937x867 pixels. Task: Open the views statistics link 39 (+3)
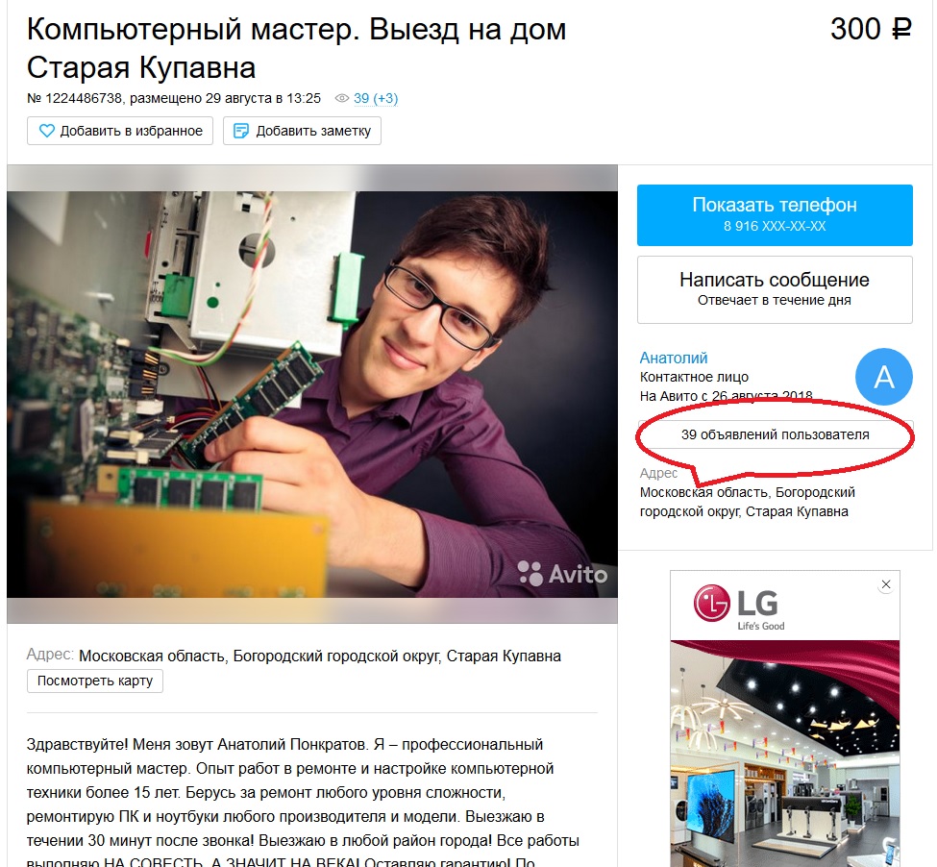point(375,98)
